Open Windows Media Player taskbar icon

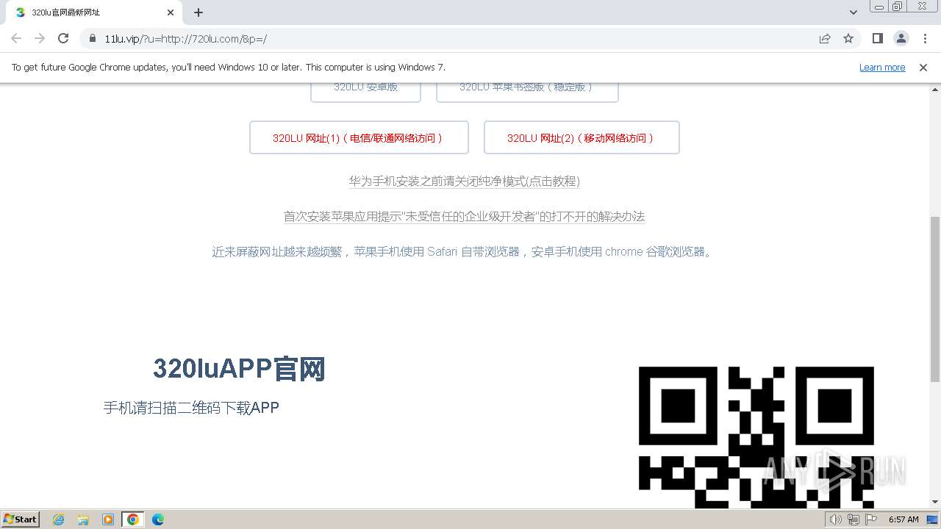point(108,519)
